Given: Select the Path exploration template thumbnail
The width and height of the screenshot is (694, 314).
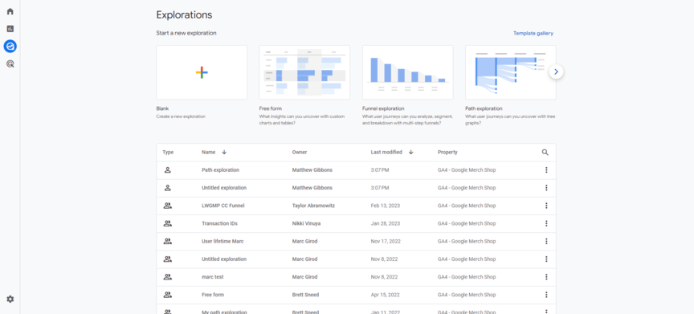Looking at the screenshot, I should click(511, 72).
